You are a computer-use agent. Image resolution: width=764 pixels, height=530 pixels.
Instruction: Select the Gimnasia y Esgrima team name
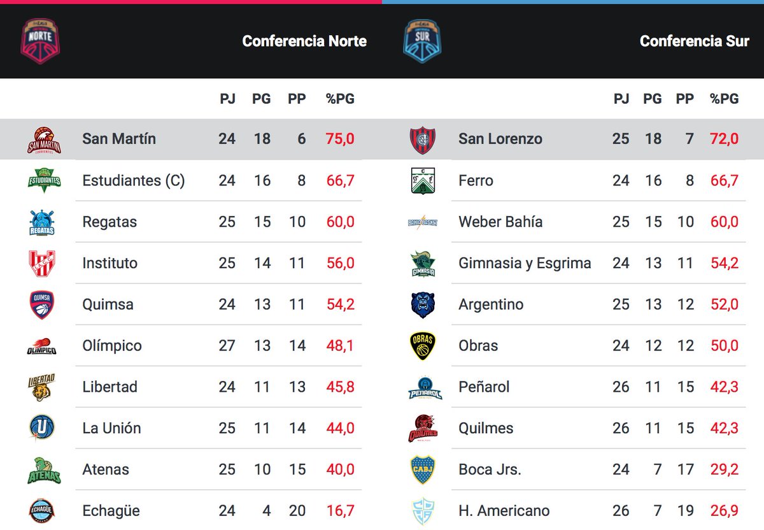[x=525, y=263]
